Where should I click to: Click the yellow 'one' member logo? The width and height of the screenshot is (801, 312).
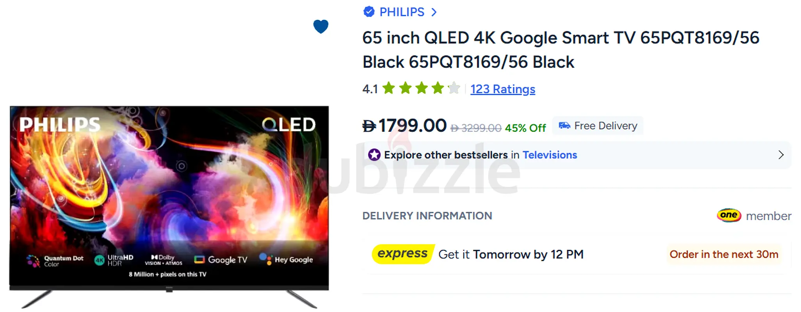[x=729, y=215]
